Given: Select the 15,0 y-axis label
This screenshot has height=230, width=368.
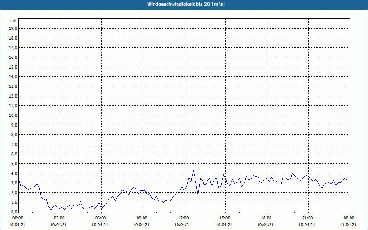Looking at the screenshot, I should tap(13, 67).
